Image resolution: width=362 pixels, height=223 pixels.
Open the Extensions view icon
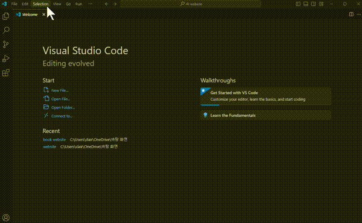pyautogui.click(x=6, y=73)
